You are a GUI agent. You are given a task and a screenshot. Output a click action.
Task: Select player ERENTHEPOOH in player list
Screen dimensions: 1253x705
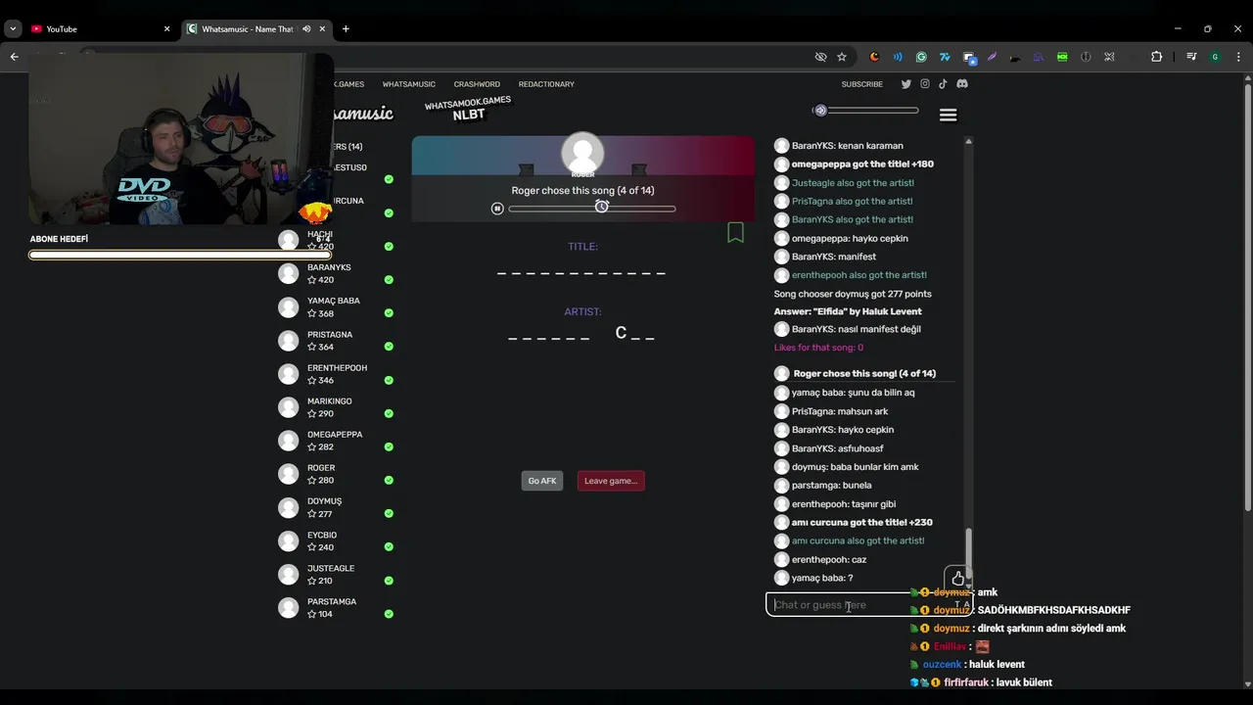coord(335,374)
